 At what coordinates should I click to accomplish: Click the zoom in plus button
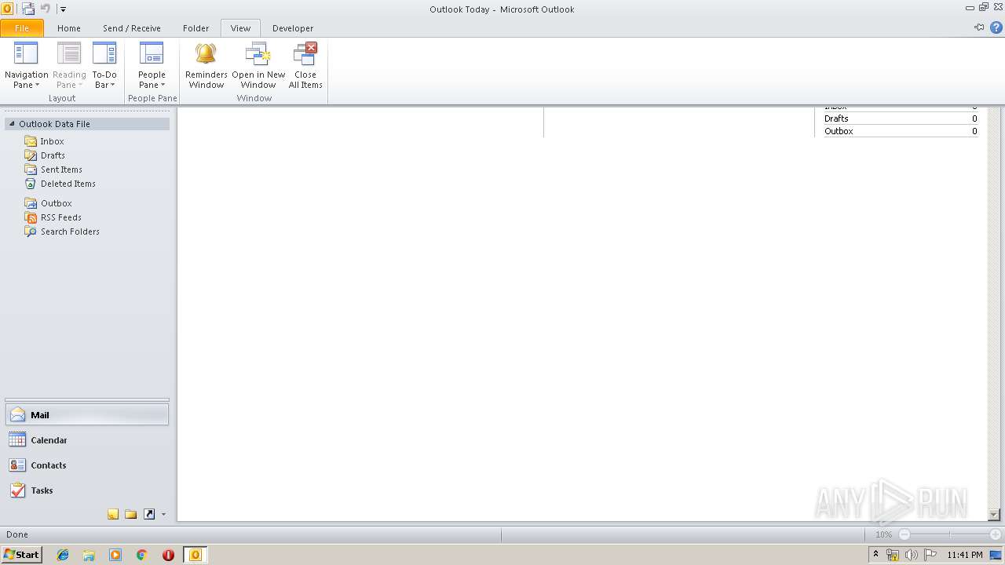tap(995, 534)
